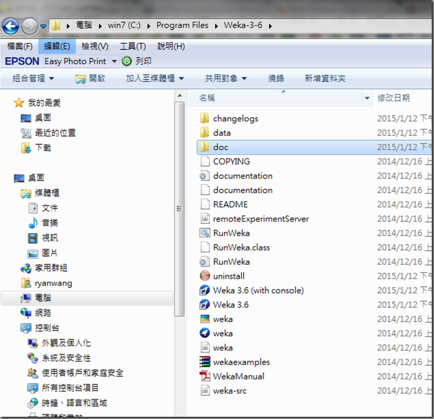This screenshot has height=419, width=434.
Task: Click the navigation pane scroll up arrow
Action: click(x=180, y=96)
